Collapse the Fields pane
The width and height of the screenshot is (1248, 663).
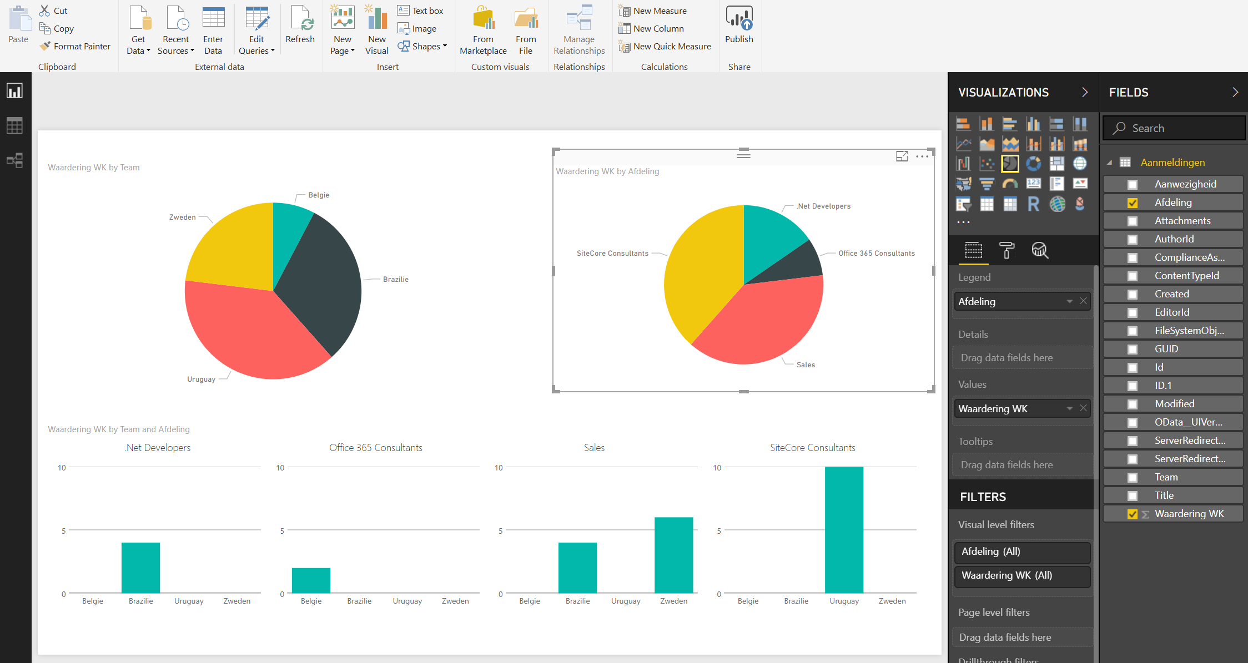click(x=1235, y=92)
